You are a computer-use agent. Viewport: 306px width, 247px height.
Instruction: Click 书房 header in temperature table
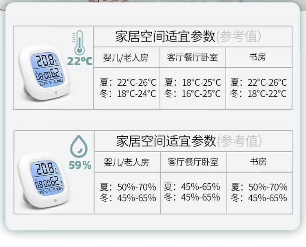257,57
